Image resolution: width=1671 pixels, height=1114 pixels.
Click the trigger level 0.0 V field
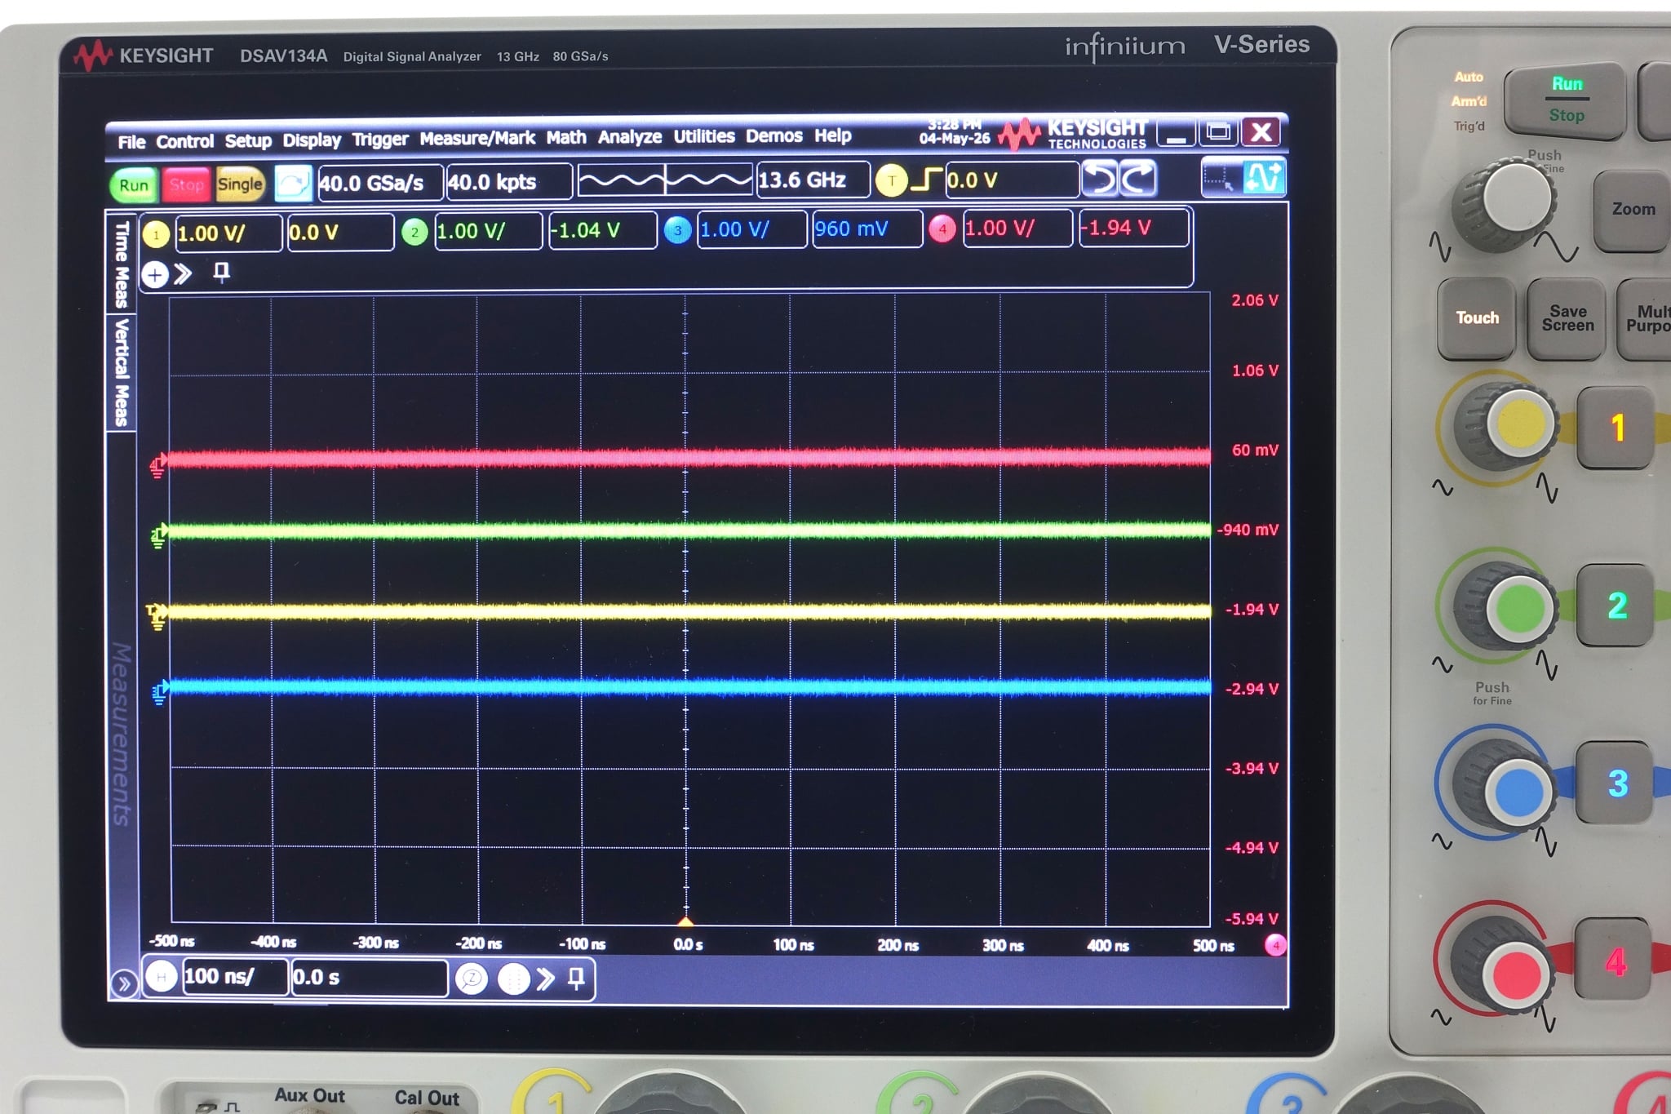[1012, 179]
